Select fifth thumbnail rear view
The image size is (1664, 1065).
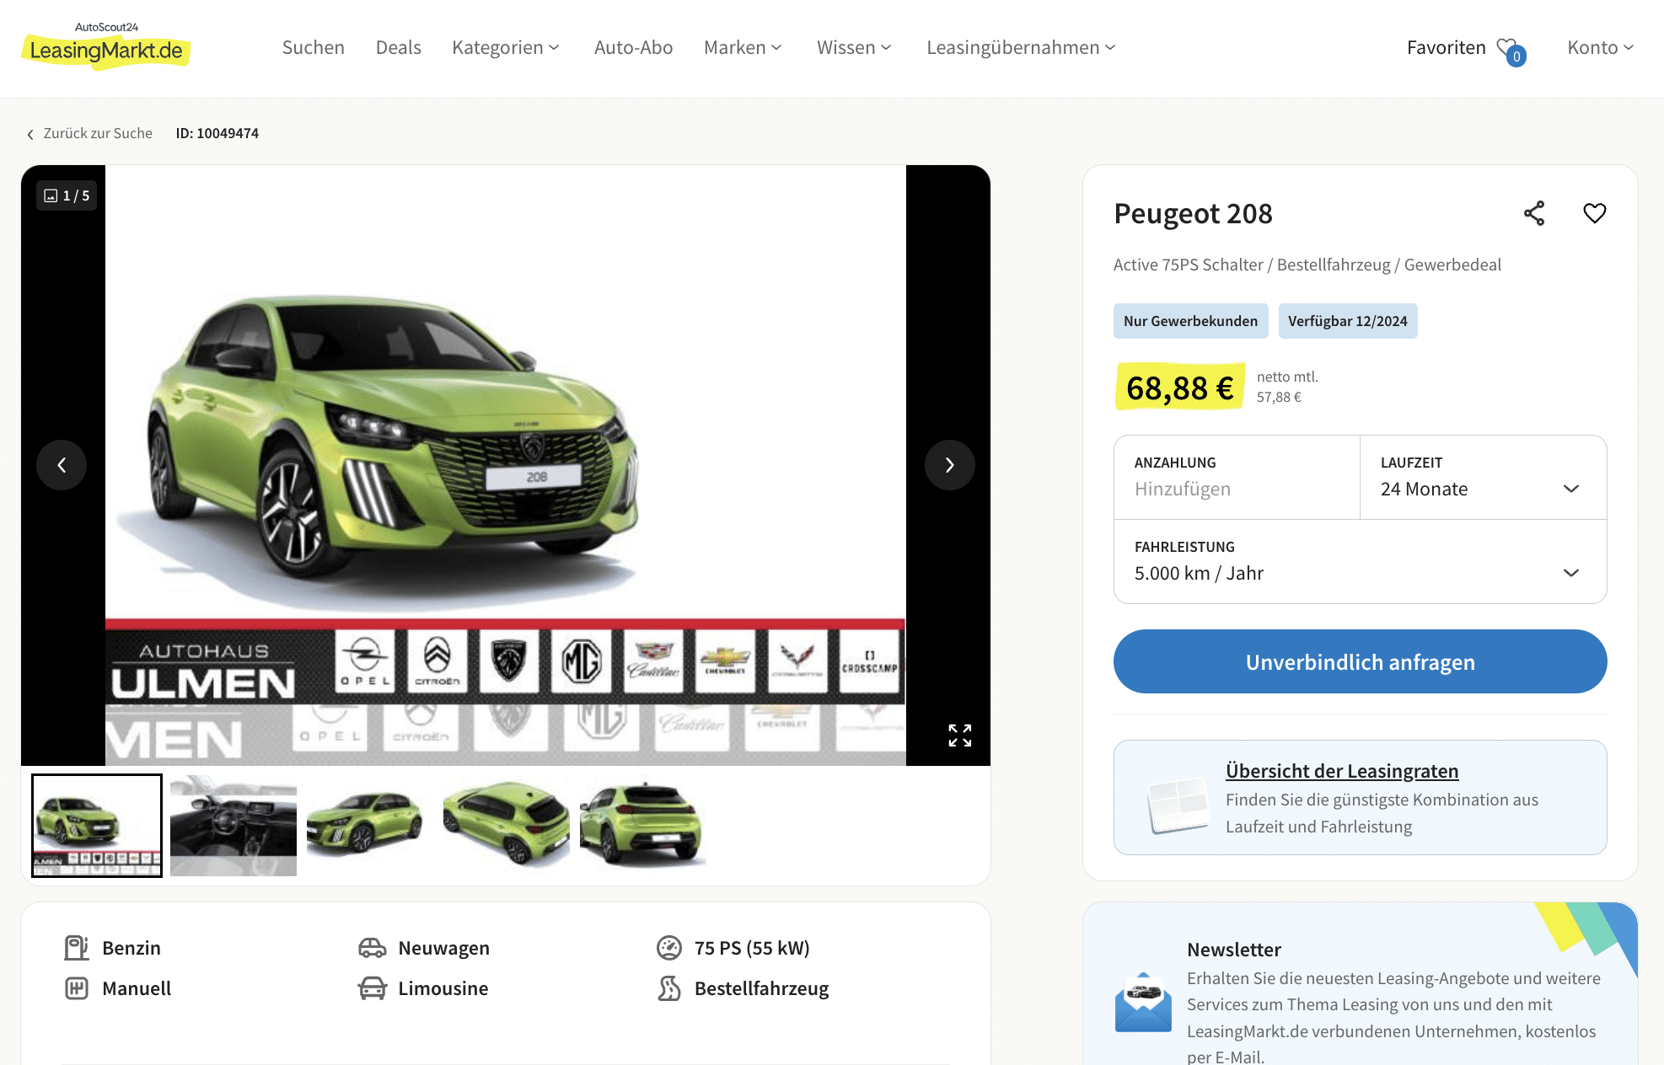(643, 826)
